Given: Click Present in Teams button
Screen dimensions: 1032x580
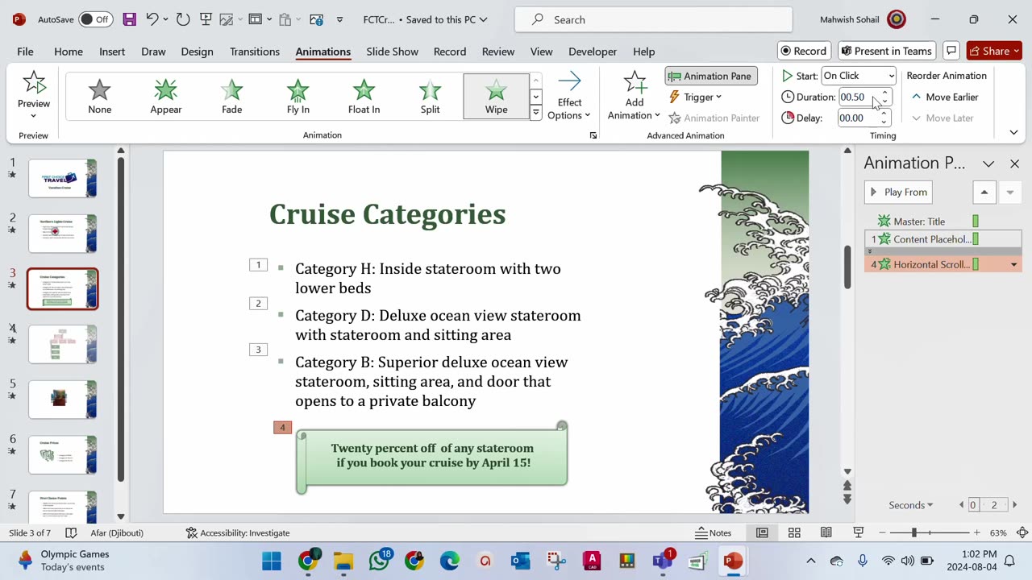Looking at the screenshot, I should click(x=887, y=51).
